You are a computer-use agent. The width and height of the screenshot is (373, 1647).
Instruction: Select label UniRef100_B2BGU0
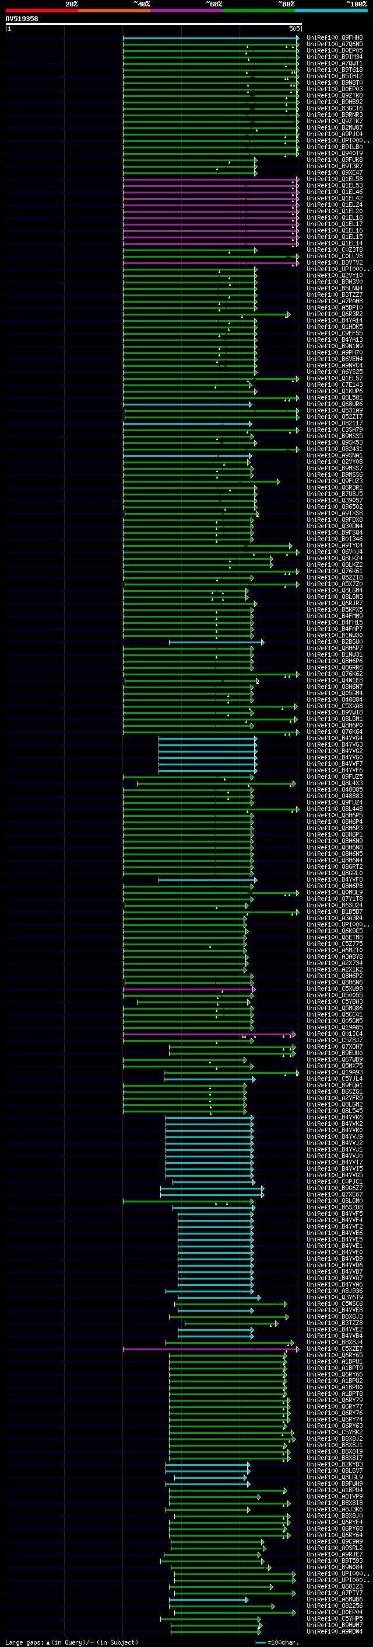tap(335, 642)
